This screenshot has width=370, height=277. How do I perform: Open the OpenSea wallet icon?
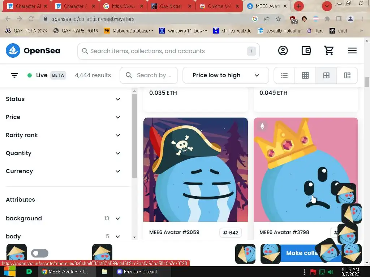pyautogui.click(x=306, y=50)
